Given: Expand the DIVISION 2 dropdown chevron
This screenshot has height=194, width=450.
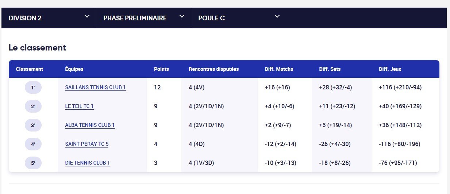Looking at the screenshot, I should [87, 16].
